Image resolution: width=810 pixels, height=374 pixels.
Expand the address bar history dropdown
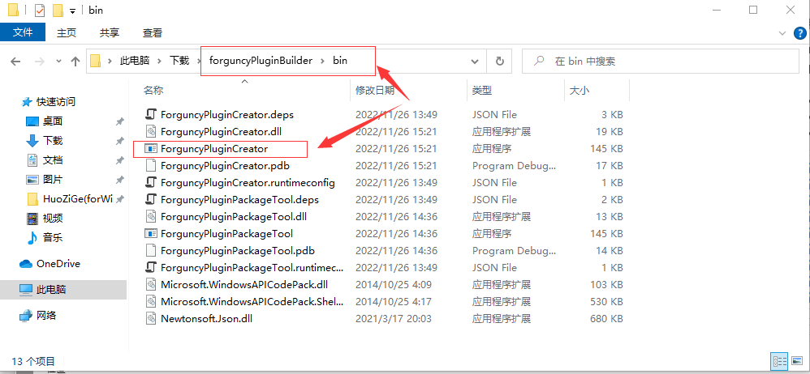point(475,62)
